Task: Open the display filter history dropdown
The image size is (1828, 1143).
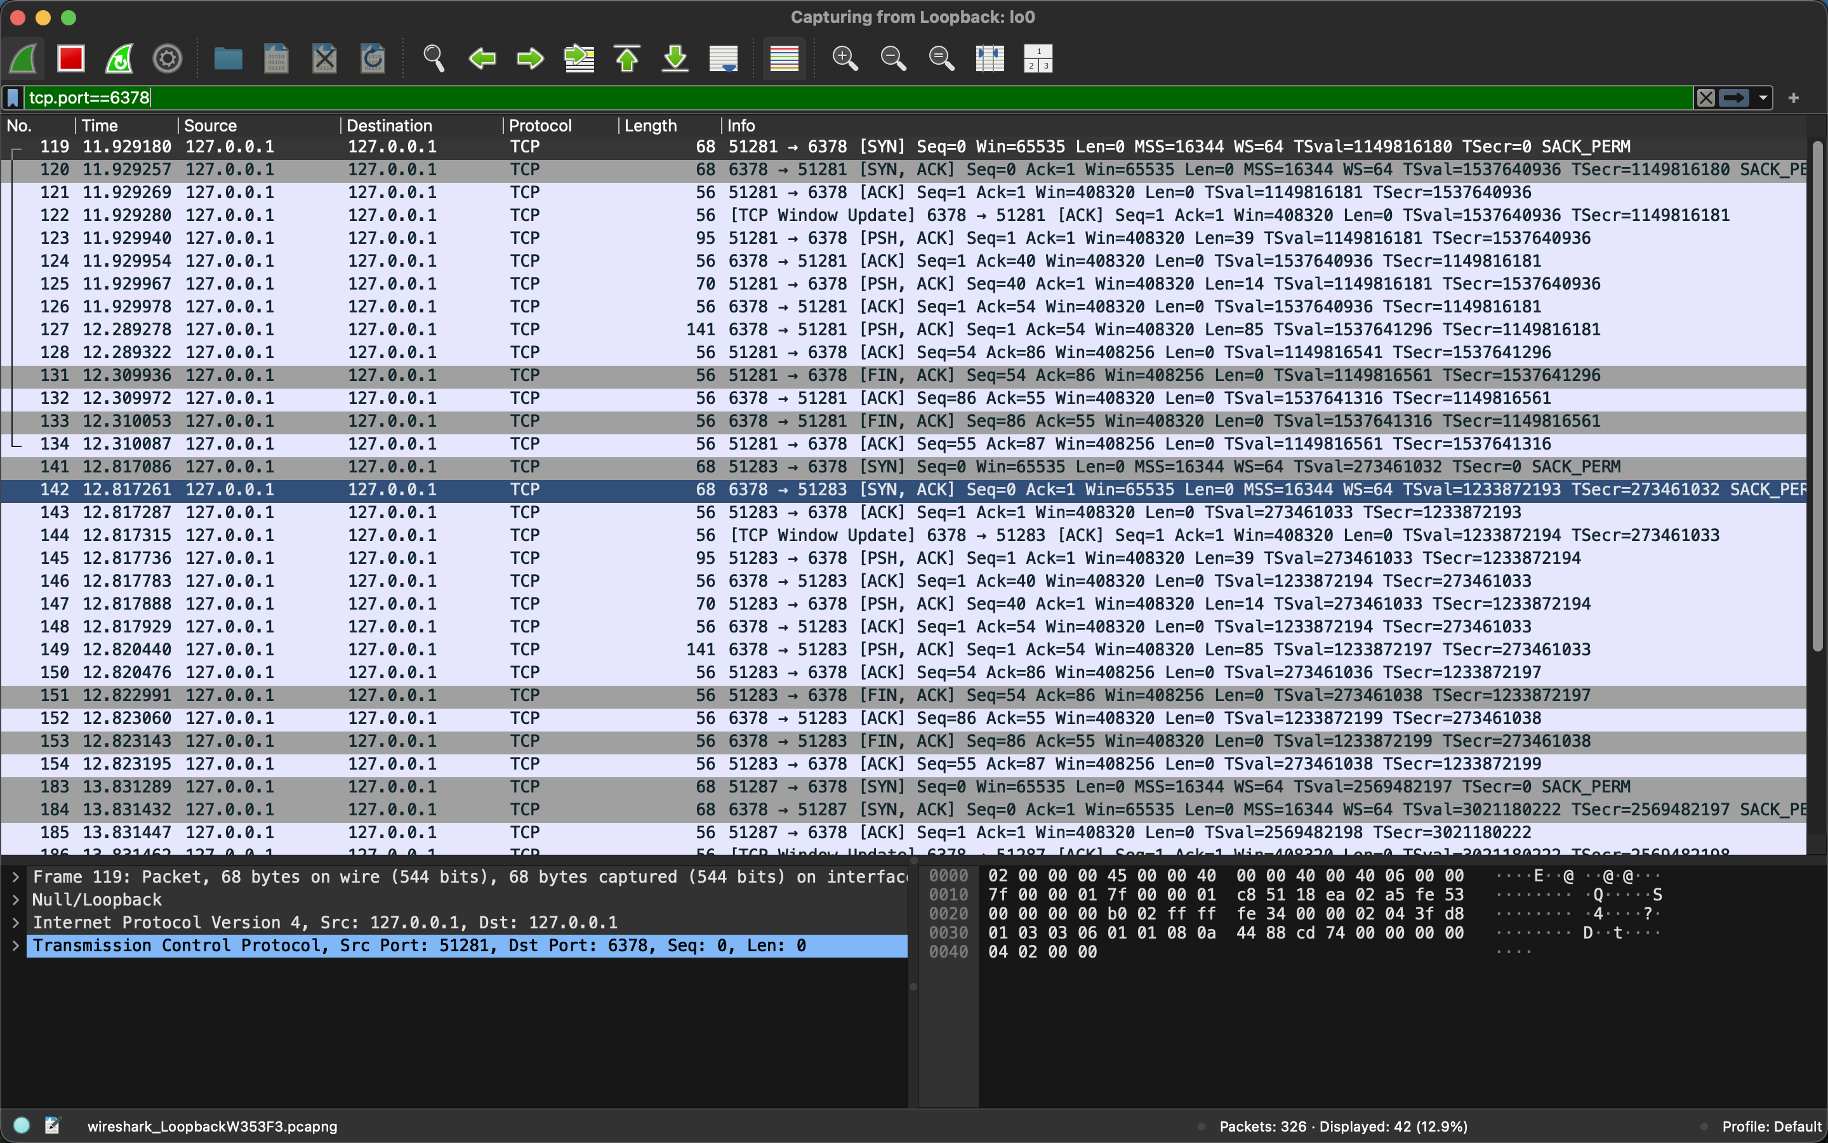Action: pyautogui.click(x=1763, y=98)
